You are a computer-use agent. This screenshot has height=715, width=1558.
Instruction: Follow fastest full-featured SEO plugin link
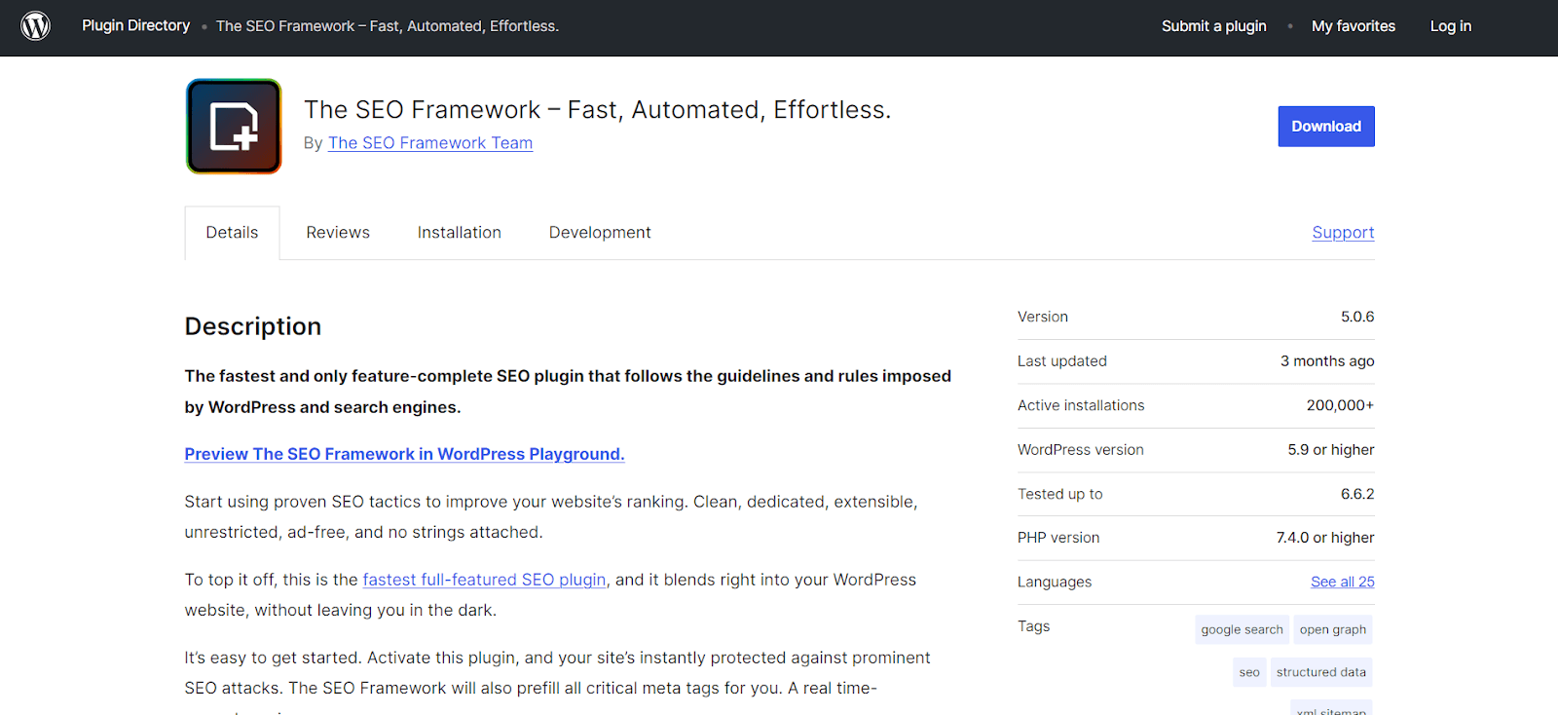click(484, 580)
